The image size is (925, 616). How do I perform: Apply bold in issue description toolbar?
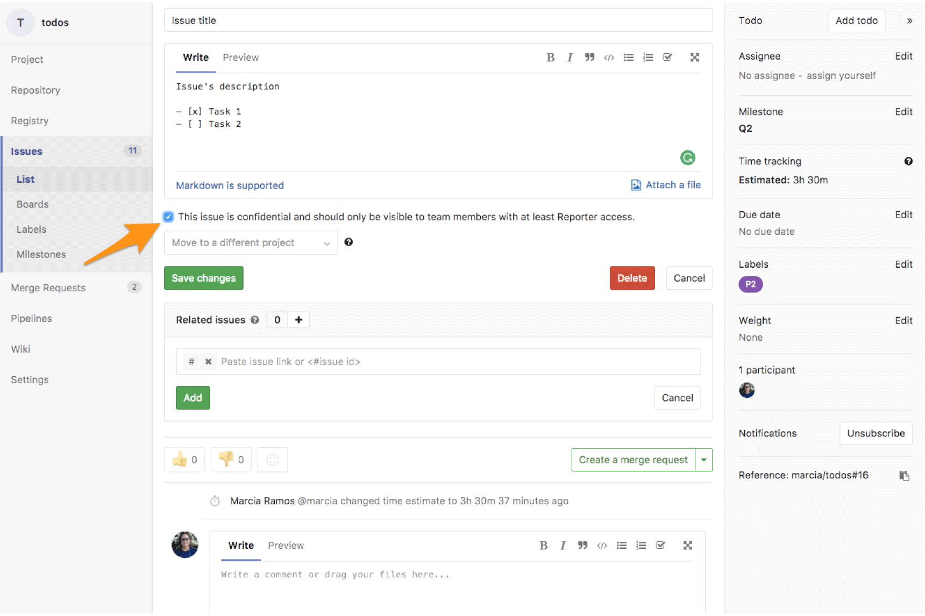click(550, 58)
